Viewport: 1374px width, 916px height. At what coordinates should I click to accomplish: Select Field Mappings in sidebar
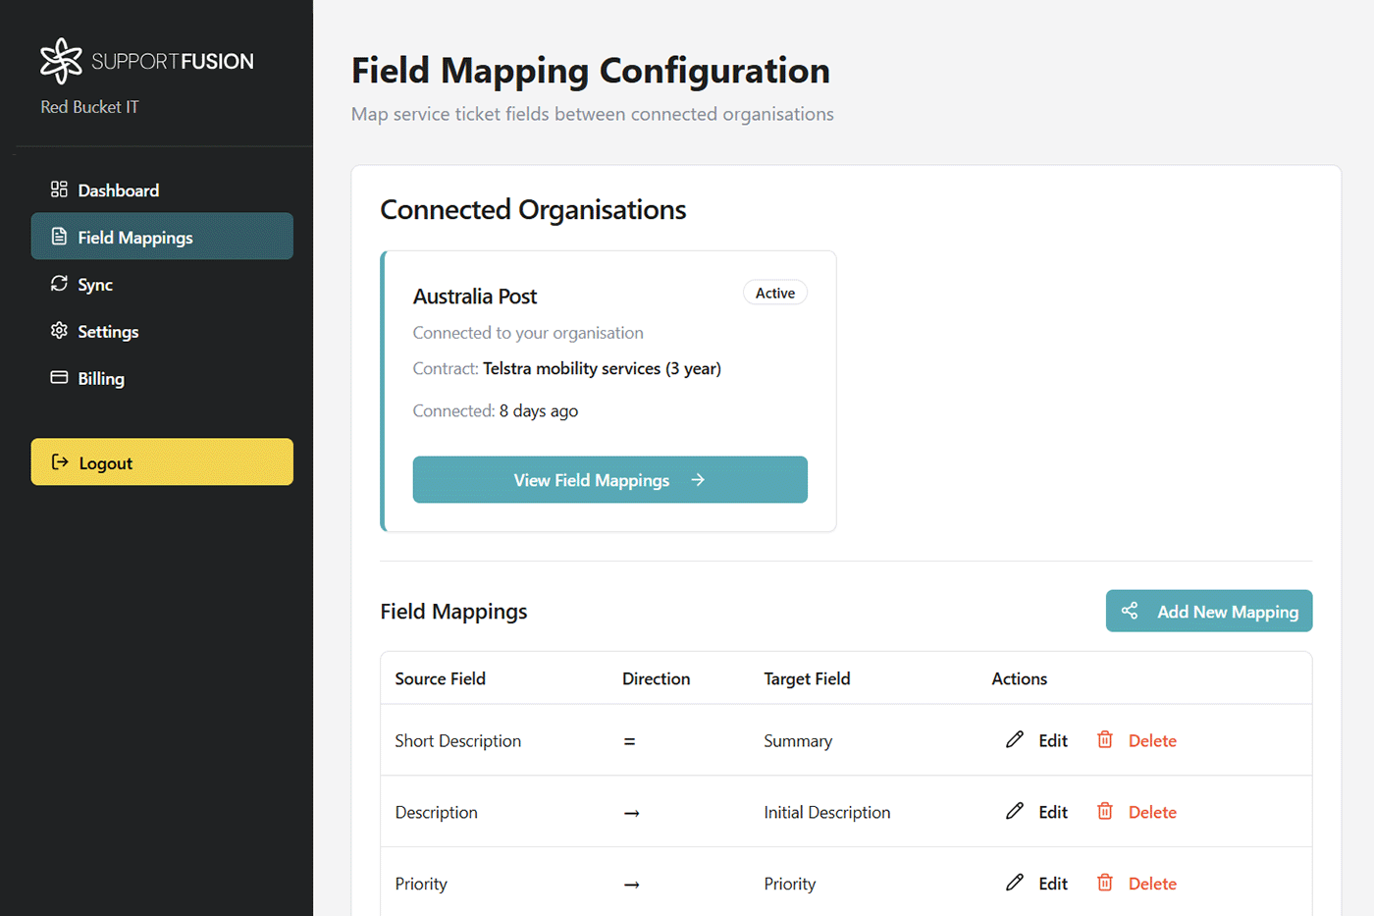[x=162, y=237]
